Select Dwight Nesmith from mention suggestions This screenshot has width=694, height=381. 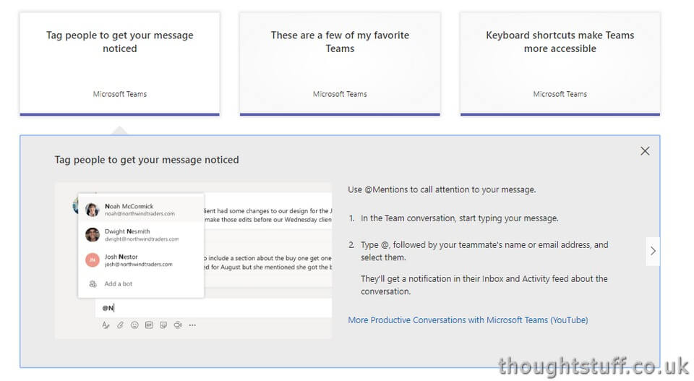click(141, 235)
